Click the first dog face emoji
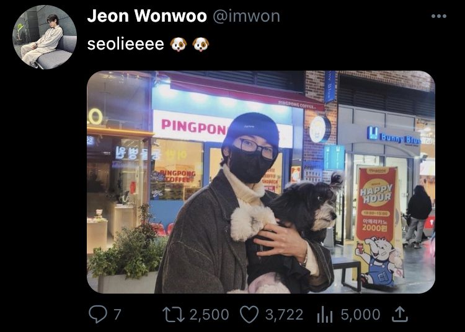465x332 pixels. (x=179, y=45)
